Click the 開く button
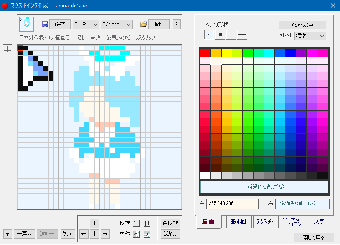Viewport: 340px width, 245px height. click(159, 24)
